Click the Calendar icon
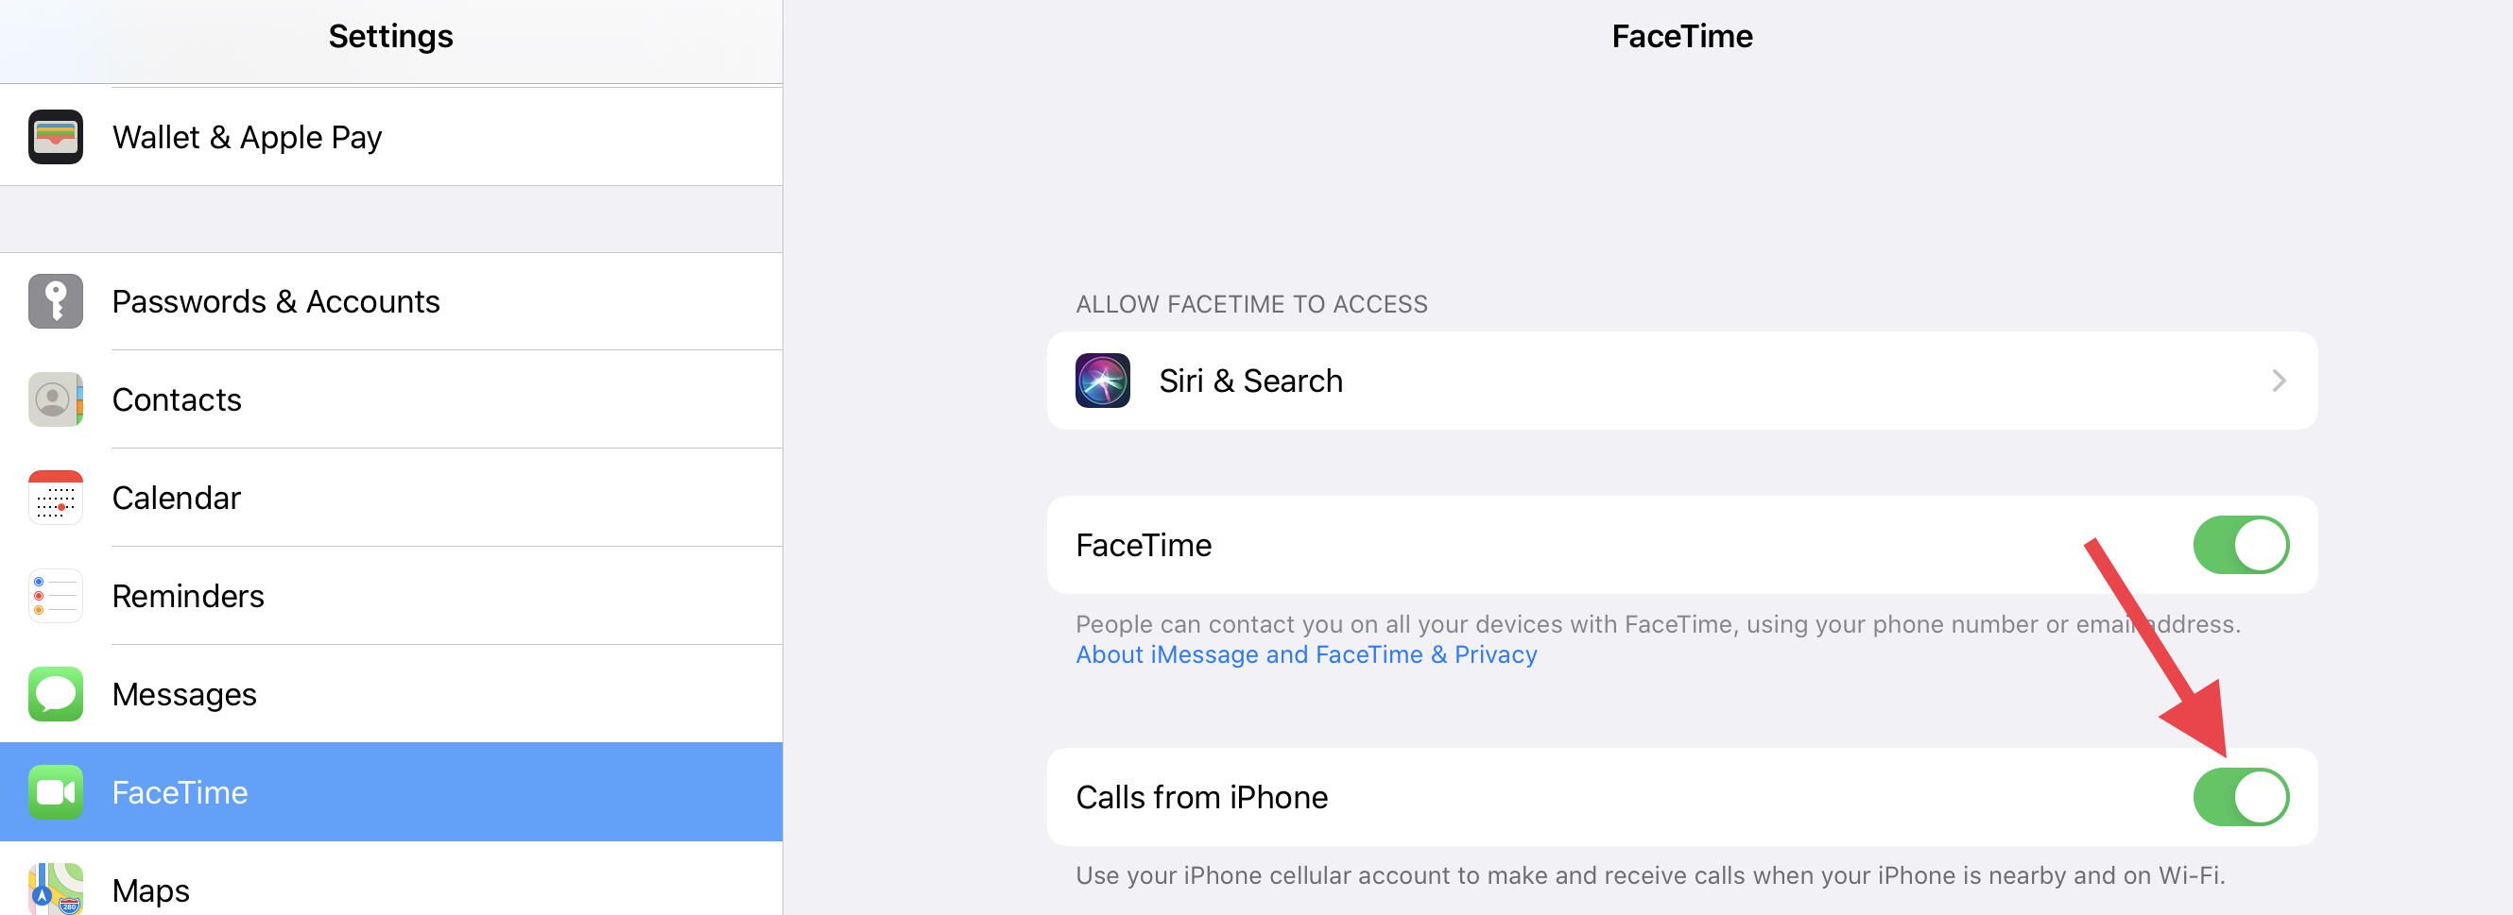Viewport: 2513px width, 915px height. pos(56,498)
